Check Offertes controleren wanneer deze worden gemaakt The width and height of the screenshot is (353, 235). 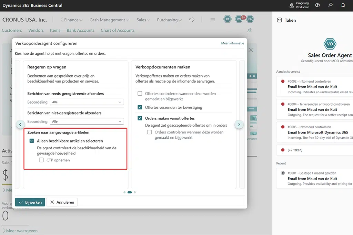coord(140,94)
